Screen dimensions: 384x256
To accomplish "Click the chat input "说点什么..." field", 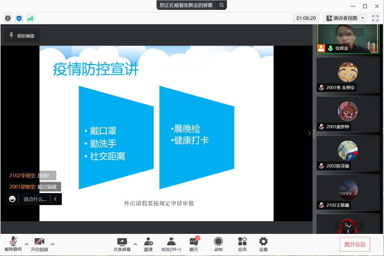I will click(x=35, y=199).
